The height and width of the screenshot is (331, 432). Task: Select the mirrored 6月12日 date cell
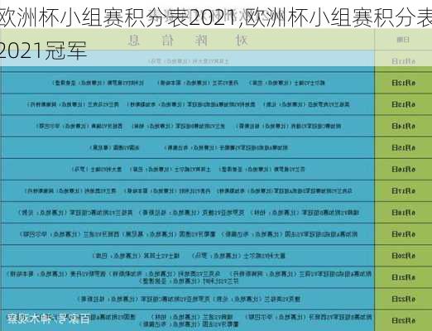403,83
